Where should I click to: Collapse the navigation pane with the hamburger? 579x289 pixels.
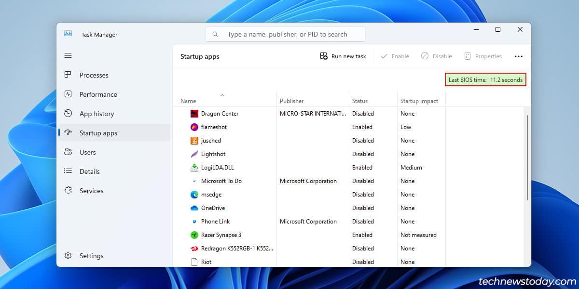click(x=68, y=55)
